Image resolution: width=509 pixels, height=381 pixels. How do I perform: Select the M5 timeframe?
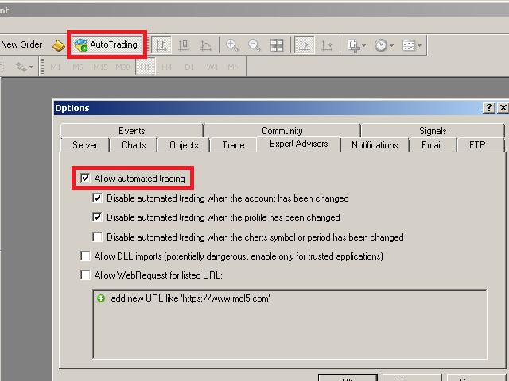(x=78, y=67)
